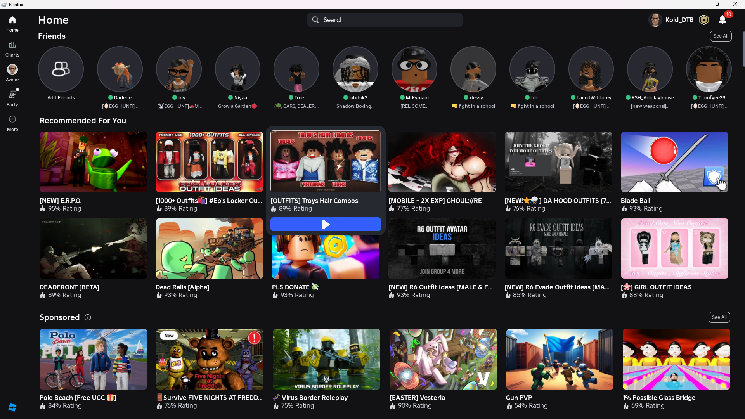Open the Home sidebar tab

point(12,24)
